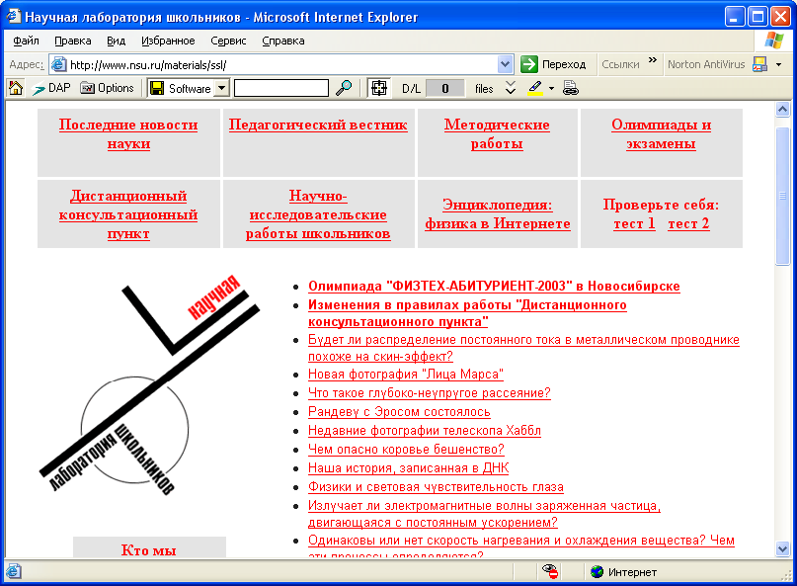Click the home icon in the DAP toolbar

click(16, 88)
